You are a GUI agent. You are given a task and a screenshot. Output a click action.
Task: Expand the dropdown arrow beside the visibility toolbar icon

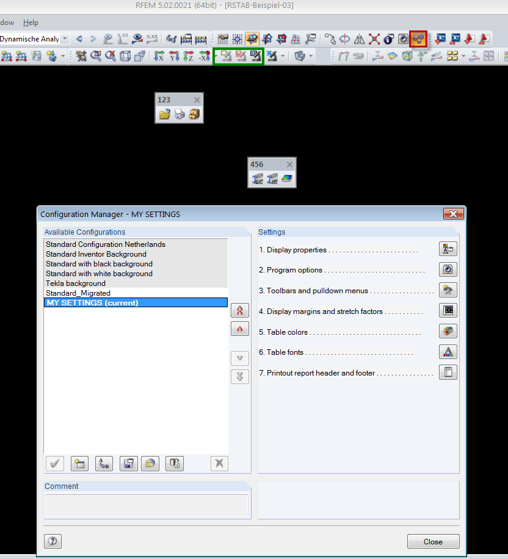(283, 55)
